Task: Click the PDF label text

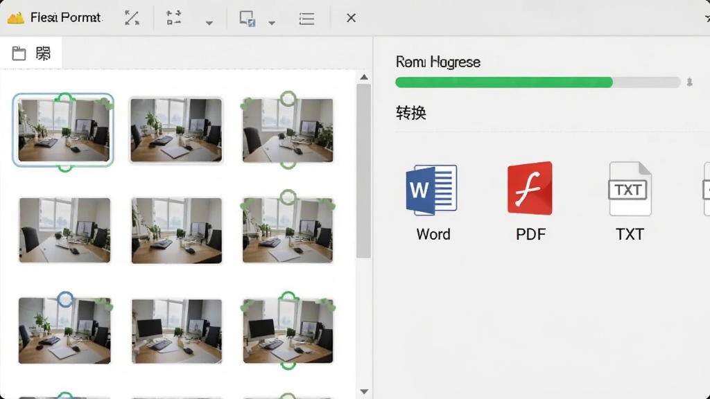Action: click(x=530, y=234)
